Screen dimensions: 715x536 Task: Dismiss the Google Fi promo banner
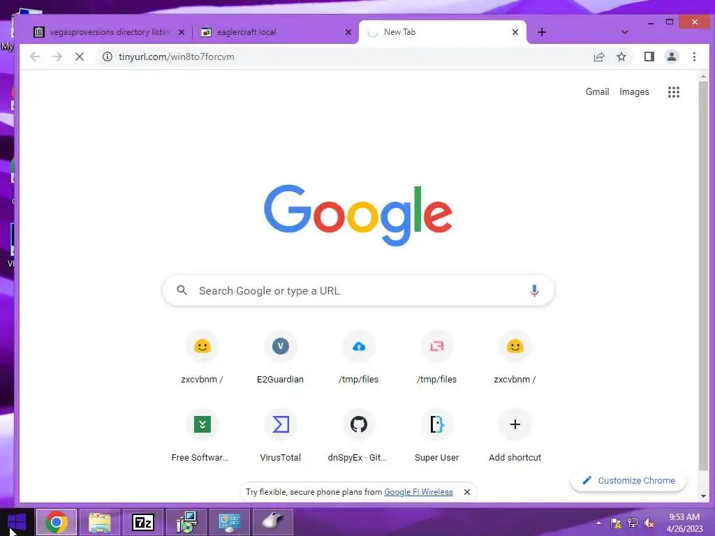click(467, 492)
